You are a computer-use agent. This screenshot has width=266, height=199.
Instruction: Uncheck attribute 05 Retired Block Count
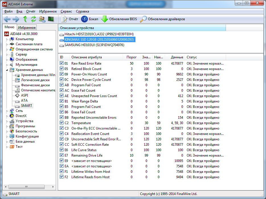[61, 69]
